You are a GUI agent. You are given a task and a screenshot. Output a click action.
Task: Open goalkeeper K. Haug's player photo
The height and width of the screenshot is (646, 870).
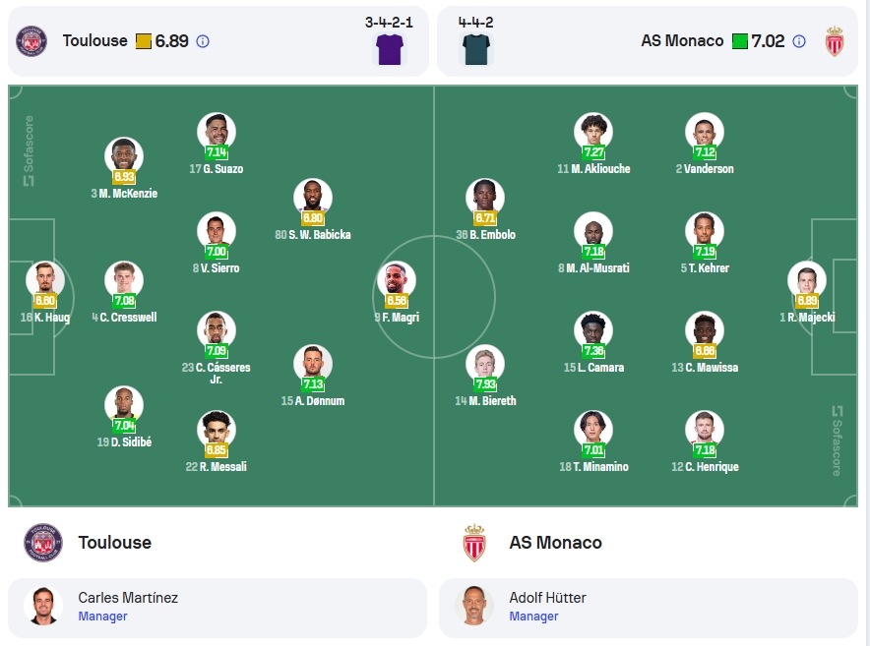click(x=45, y=279)
